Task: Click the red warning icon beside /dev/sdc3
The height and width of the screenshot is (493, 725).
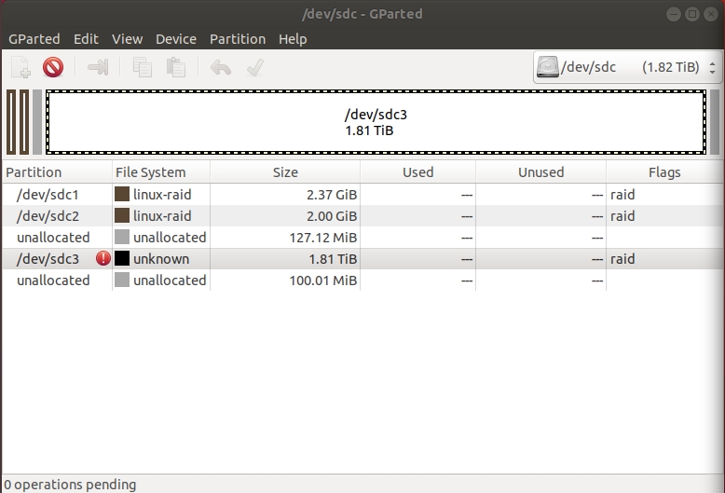Action: 103,258
